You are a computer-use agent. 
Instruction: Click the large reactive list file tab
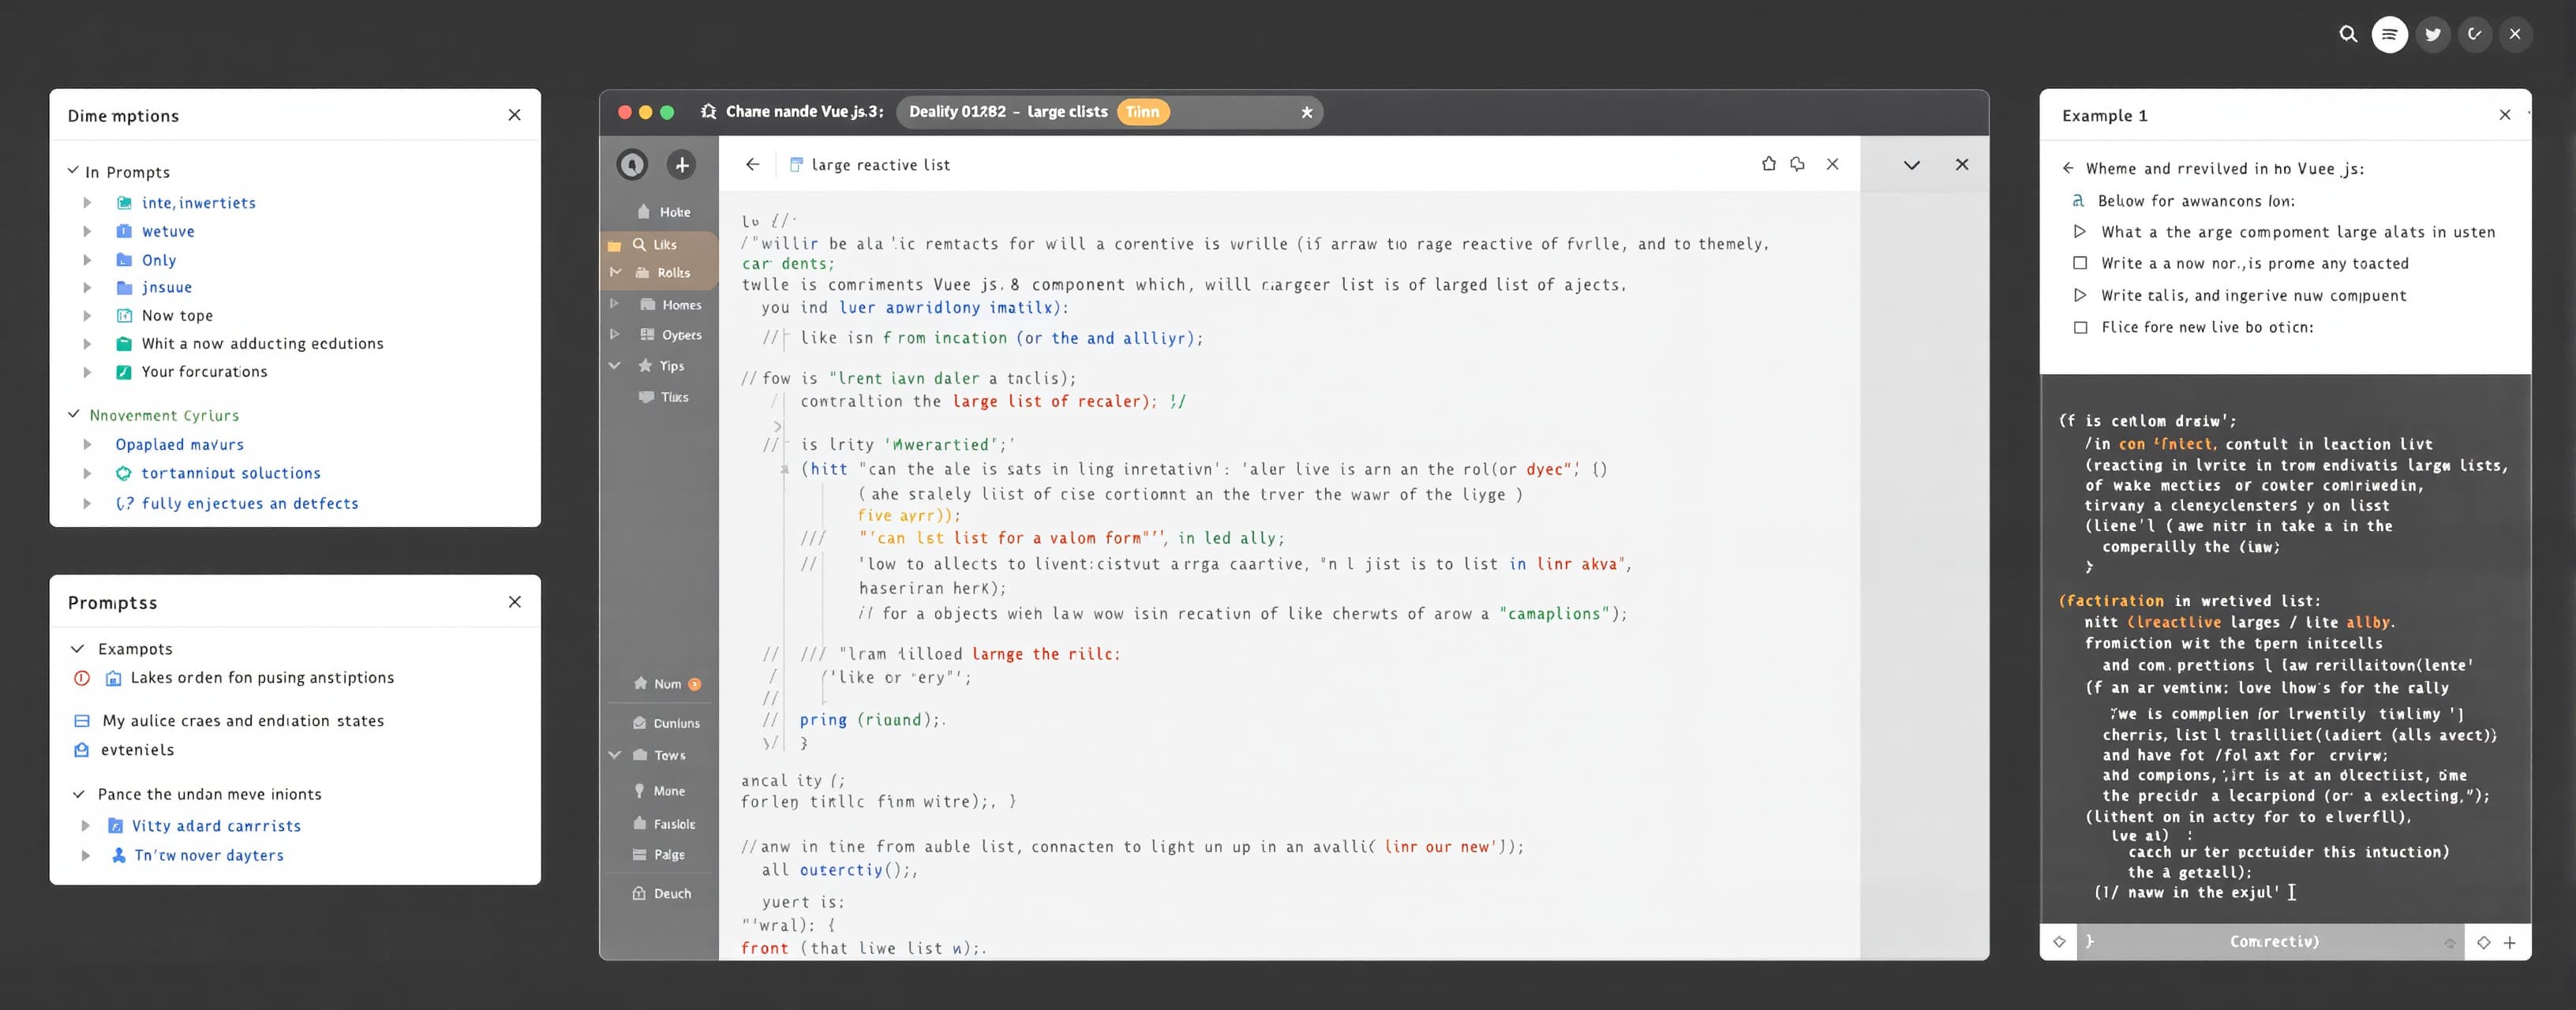tap(869, 165)
